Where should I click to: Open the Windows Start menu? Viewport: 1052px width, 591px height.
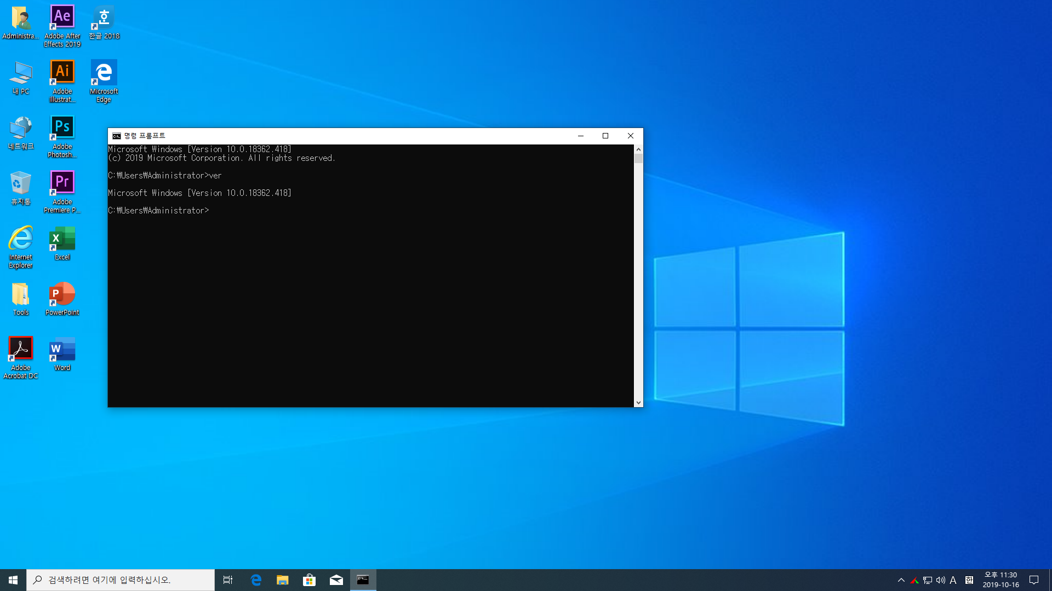(x=13, y=580)
